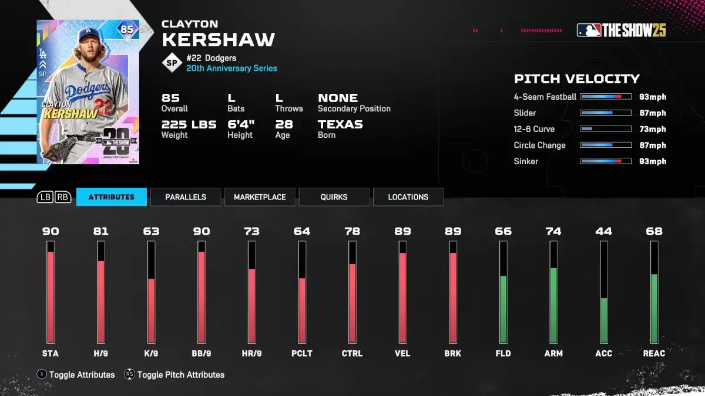Image resolution: width=705 pixels, height=396 pixels.
Task: Select the Attributes tab
Action: pos(111,197)
